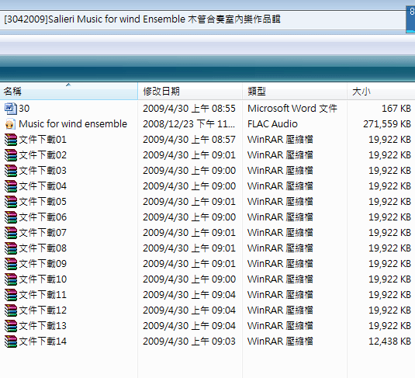Select the FLAC icon for Music for wind ensemble
The width and height of the screenshot is (415, 378).
[10, 124]
